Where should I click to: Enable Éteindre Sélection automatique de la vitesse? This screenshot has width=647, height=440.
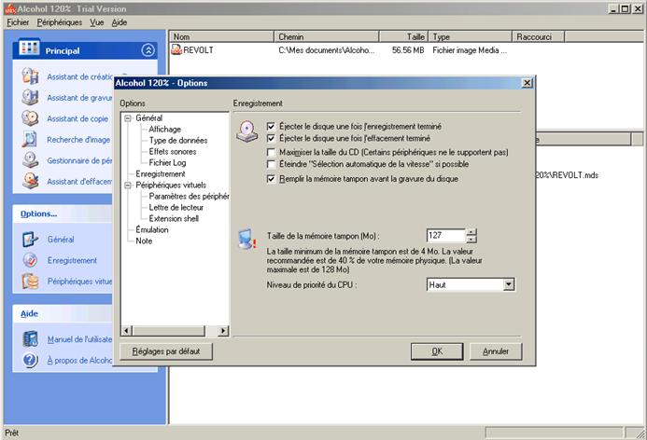271,164
